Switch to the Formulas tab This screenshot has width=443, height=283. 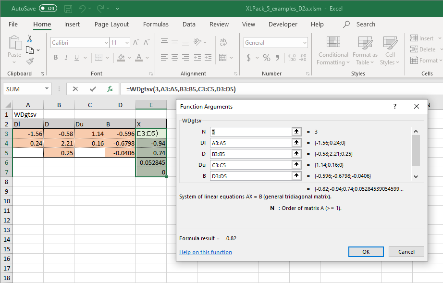[x=156, y=25]
